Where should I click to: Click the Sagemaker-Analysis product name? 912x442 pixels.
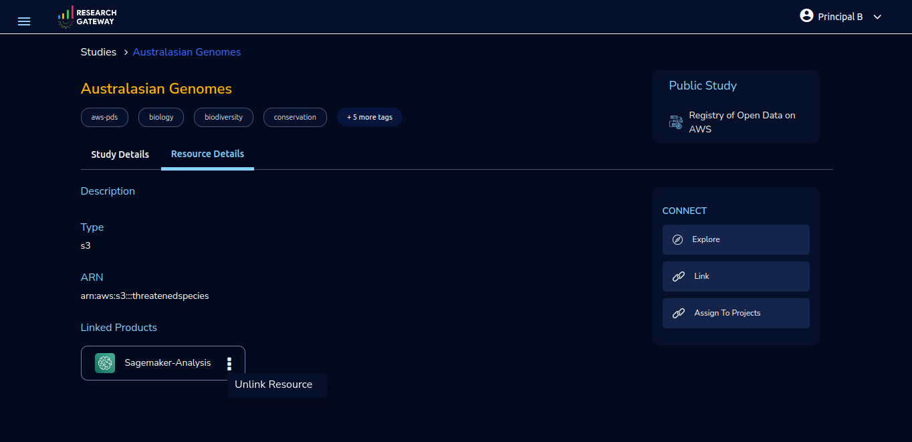pyautogui.click(x=168, y=363)
